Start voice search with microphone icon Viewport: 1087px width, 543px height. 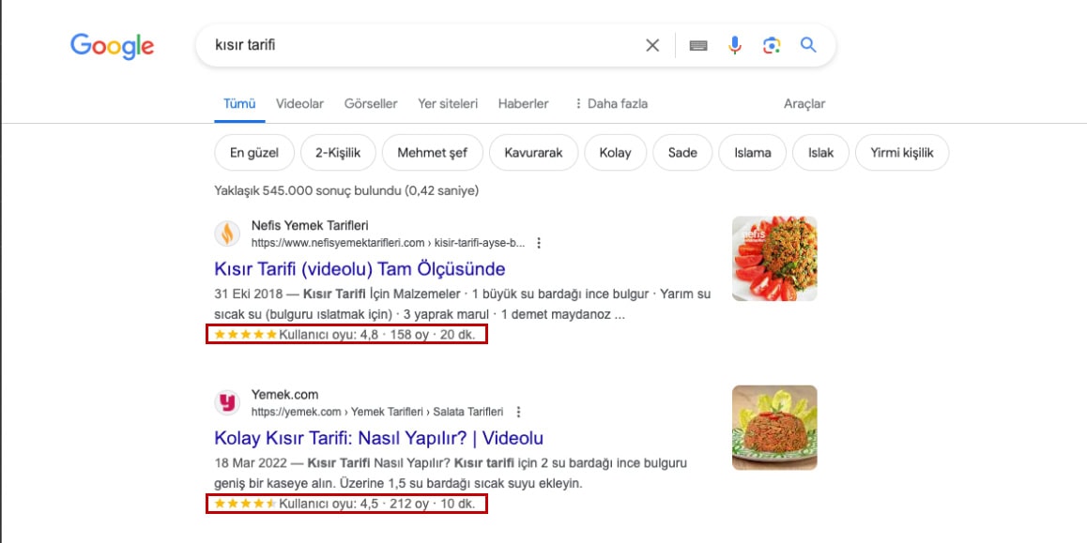pyautogui.click(x=735, y=45)
